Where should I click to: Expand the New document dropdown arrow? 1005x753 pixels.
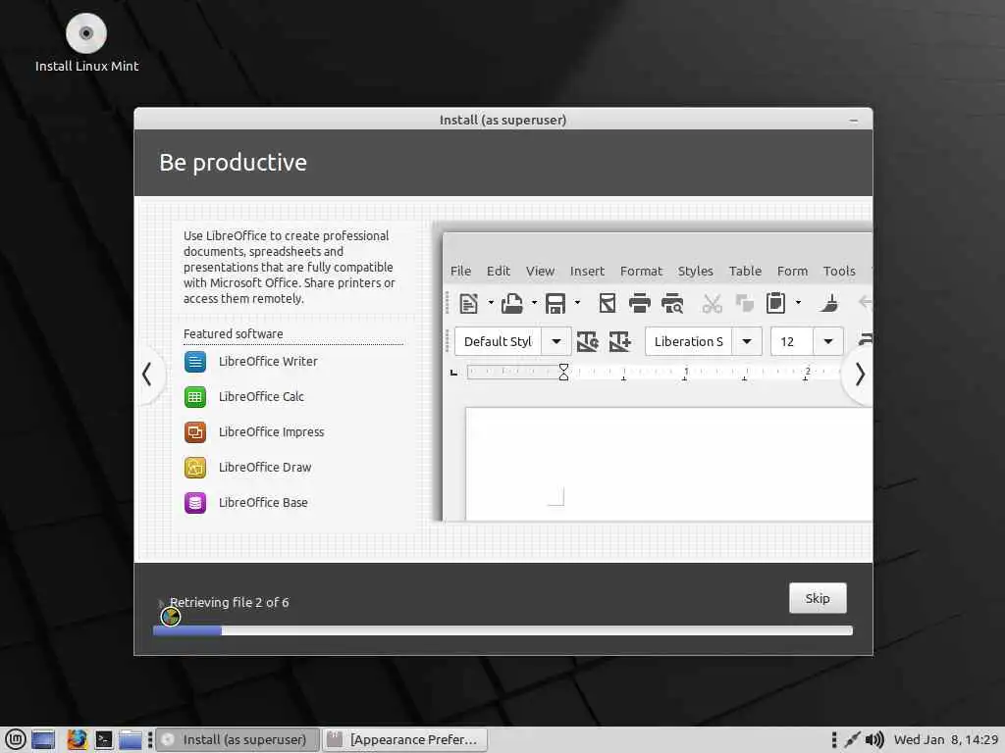point(491,302)
